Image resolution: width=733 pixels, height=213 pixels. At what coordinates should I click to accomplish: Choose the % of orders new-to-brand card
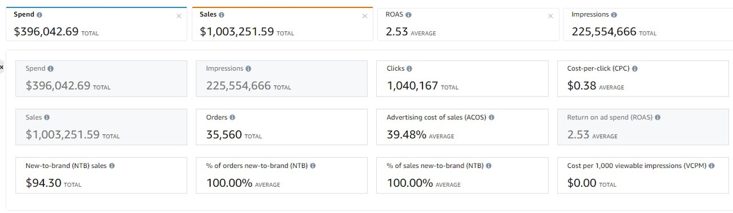pyautogui.click(x=282, y=175)
